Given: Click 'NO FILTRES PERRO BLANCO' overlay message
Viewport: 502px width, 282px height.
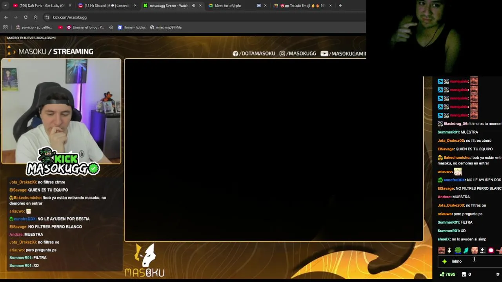Looking at the screenshot, I should point(55,227).
